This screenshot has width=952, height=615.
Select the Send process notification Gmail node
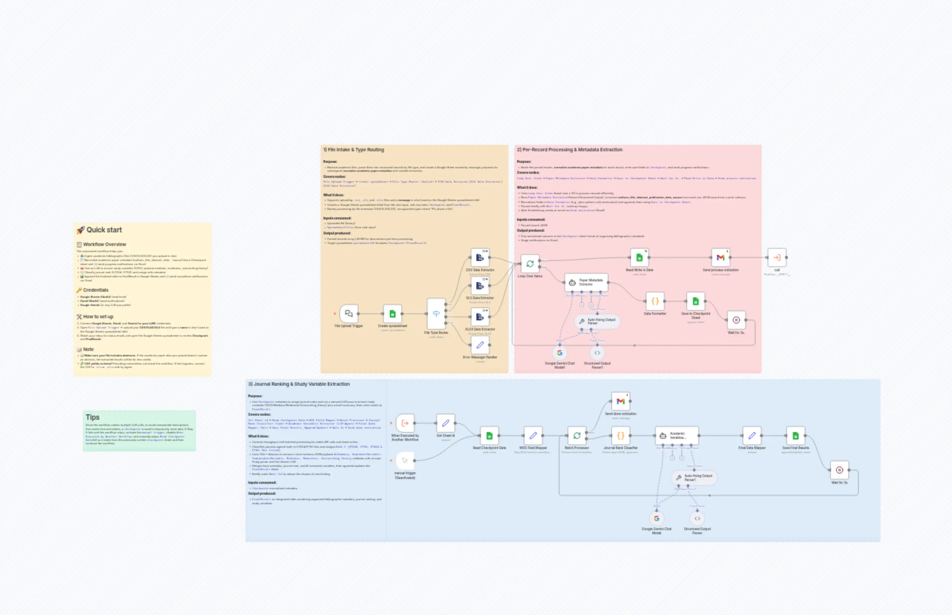[x=721, y=258]
